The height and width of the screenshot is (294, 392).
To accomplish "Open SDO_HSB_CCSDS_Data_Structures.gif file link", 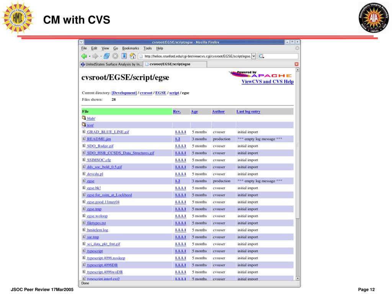I will tap(121, 153).
